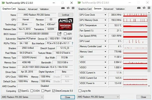
Task: Click the Name field AMD Radeon R9 200 Series
Action: [37, 15]
